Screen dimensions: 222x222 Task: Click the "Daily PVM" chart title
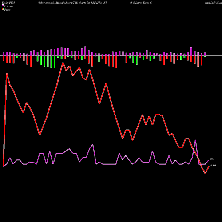(x=8, y=3)
